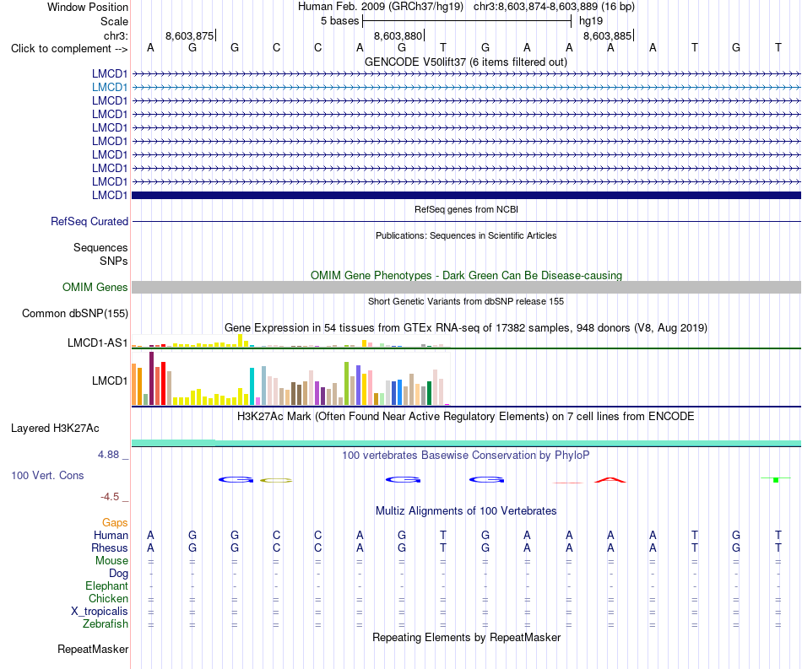Click 'Repeating Elements by RepeatMasker' title
The width and height of the screenshot is (802, 669).
(466, 637)
